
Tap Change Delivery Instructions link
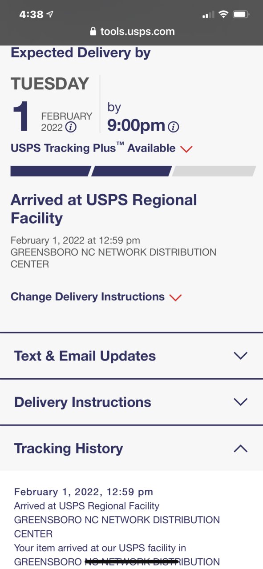[88, 297]
